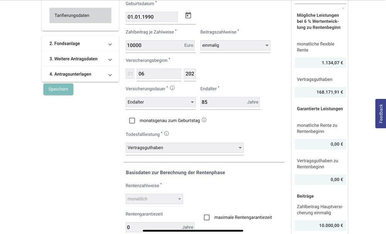Open the Feedback side tab
Screen dimensions: 386x234
tap(381, 114)
